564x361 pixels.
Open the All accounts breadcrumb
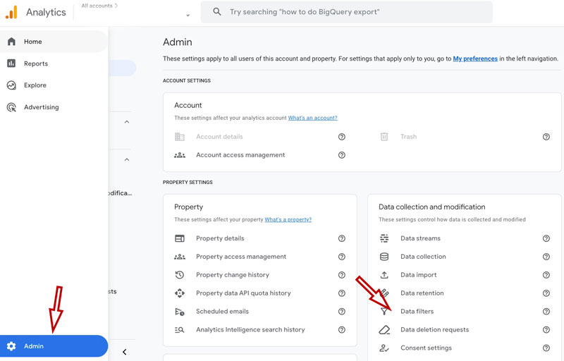99,6
